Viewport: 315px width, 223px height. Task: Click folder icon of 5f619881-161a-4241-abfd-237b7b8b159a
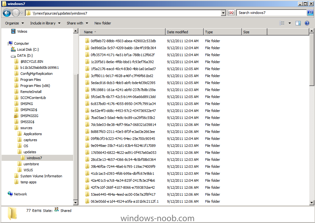pyautogui.click(x=87, y=90)
